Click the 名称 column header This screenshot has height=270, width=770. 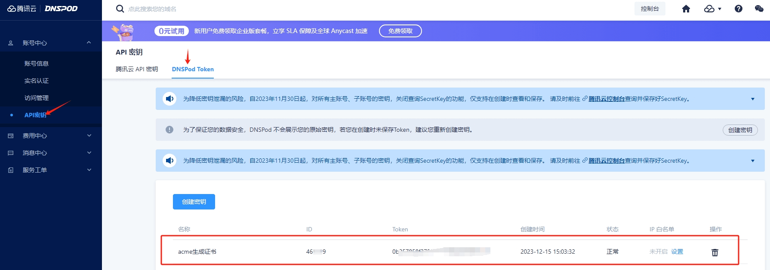[x=184, y=229]
